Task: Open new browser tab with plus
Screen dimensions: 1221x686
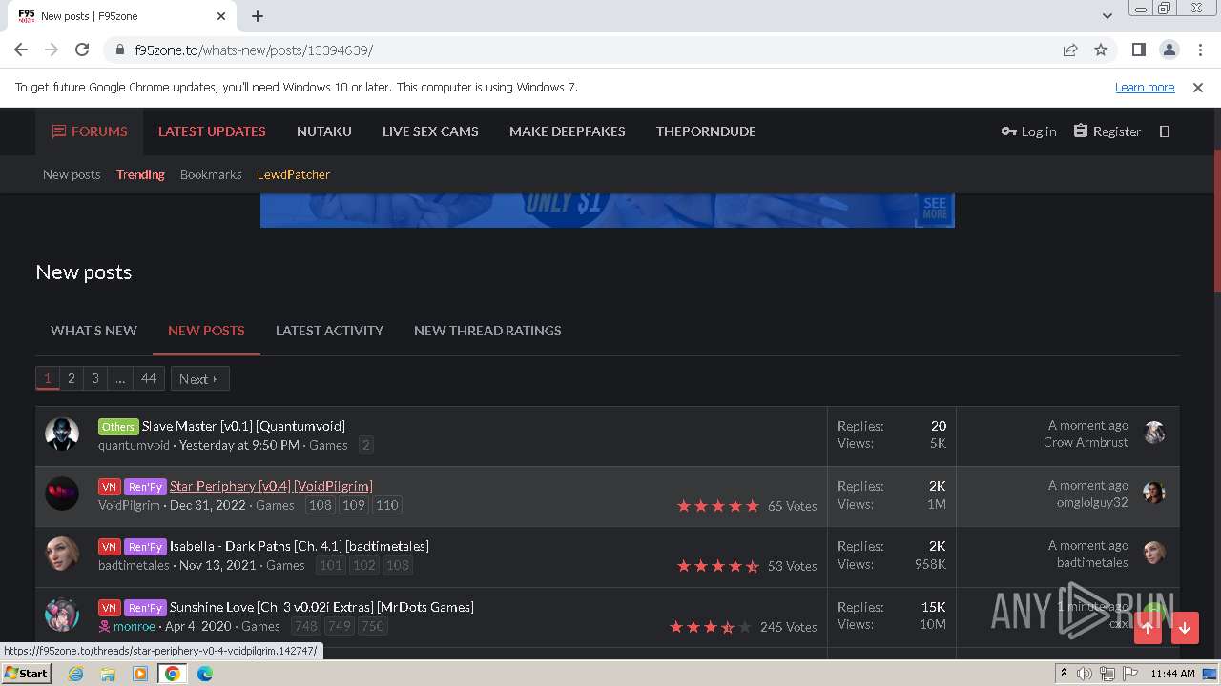Action: coord(258,15)
